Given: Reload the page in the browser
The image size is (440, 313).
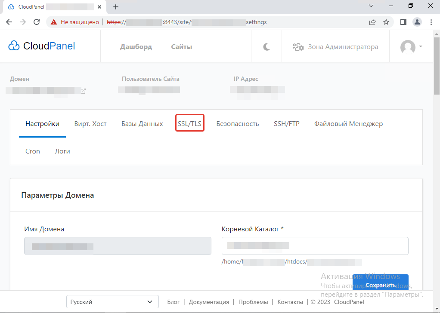Looking at the screenshot, I should pyautogui.click(x=37, y=22).
